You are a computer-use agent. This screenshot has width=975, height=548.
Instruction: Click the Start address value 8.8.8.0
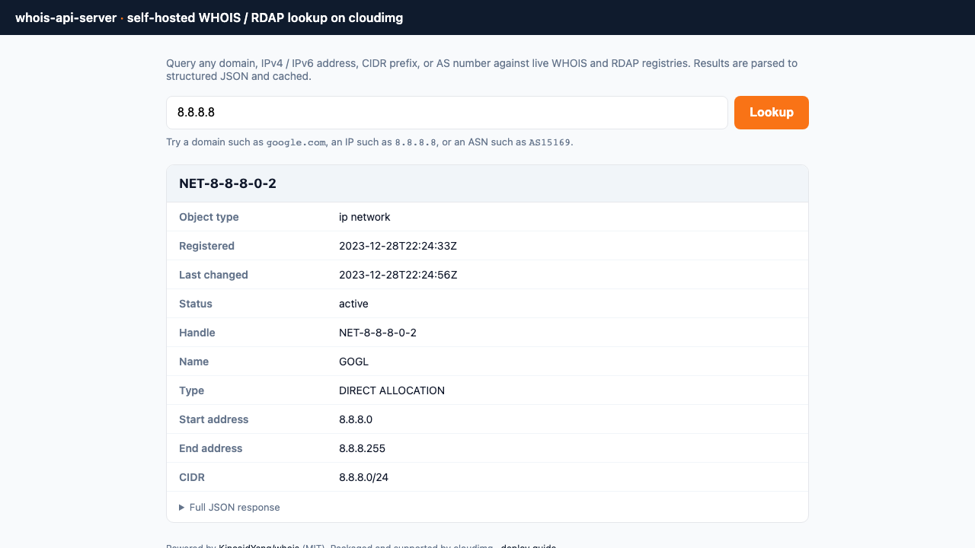coord(356,419)
